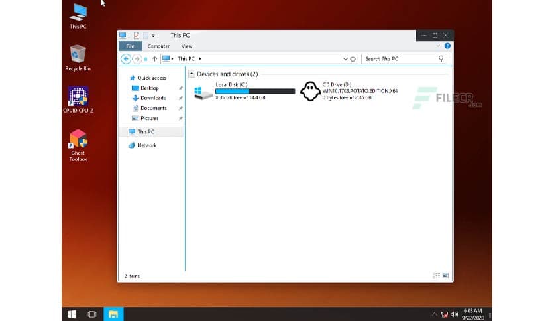Screen dimensions: 554x321
Task: Expand the ribbon with the chevron
Action: (438, 46)
